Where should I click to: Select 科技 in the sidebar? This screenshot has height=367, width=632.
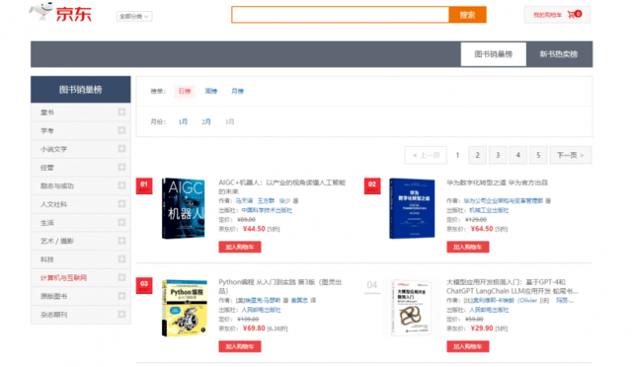(x=47, y=259)
